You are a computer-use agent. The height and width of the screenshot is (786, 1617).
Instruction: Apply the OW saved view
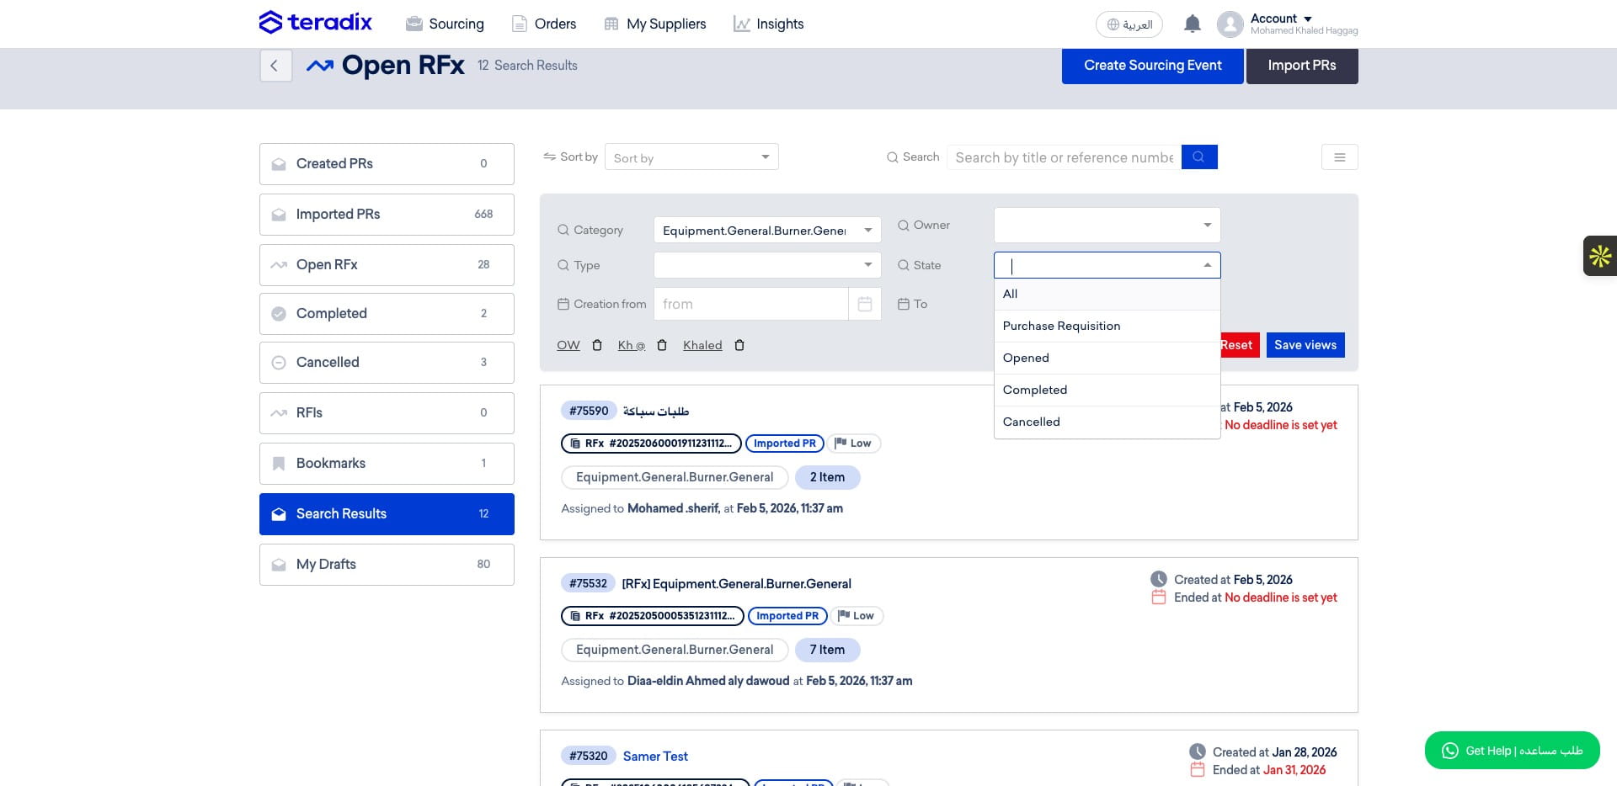point(568,345)
